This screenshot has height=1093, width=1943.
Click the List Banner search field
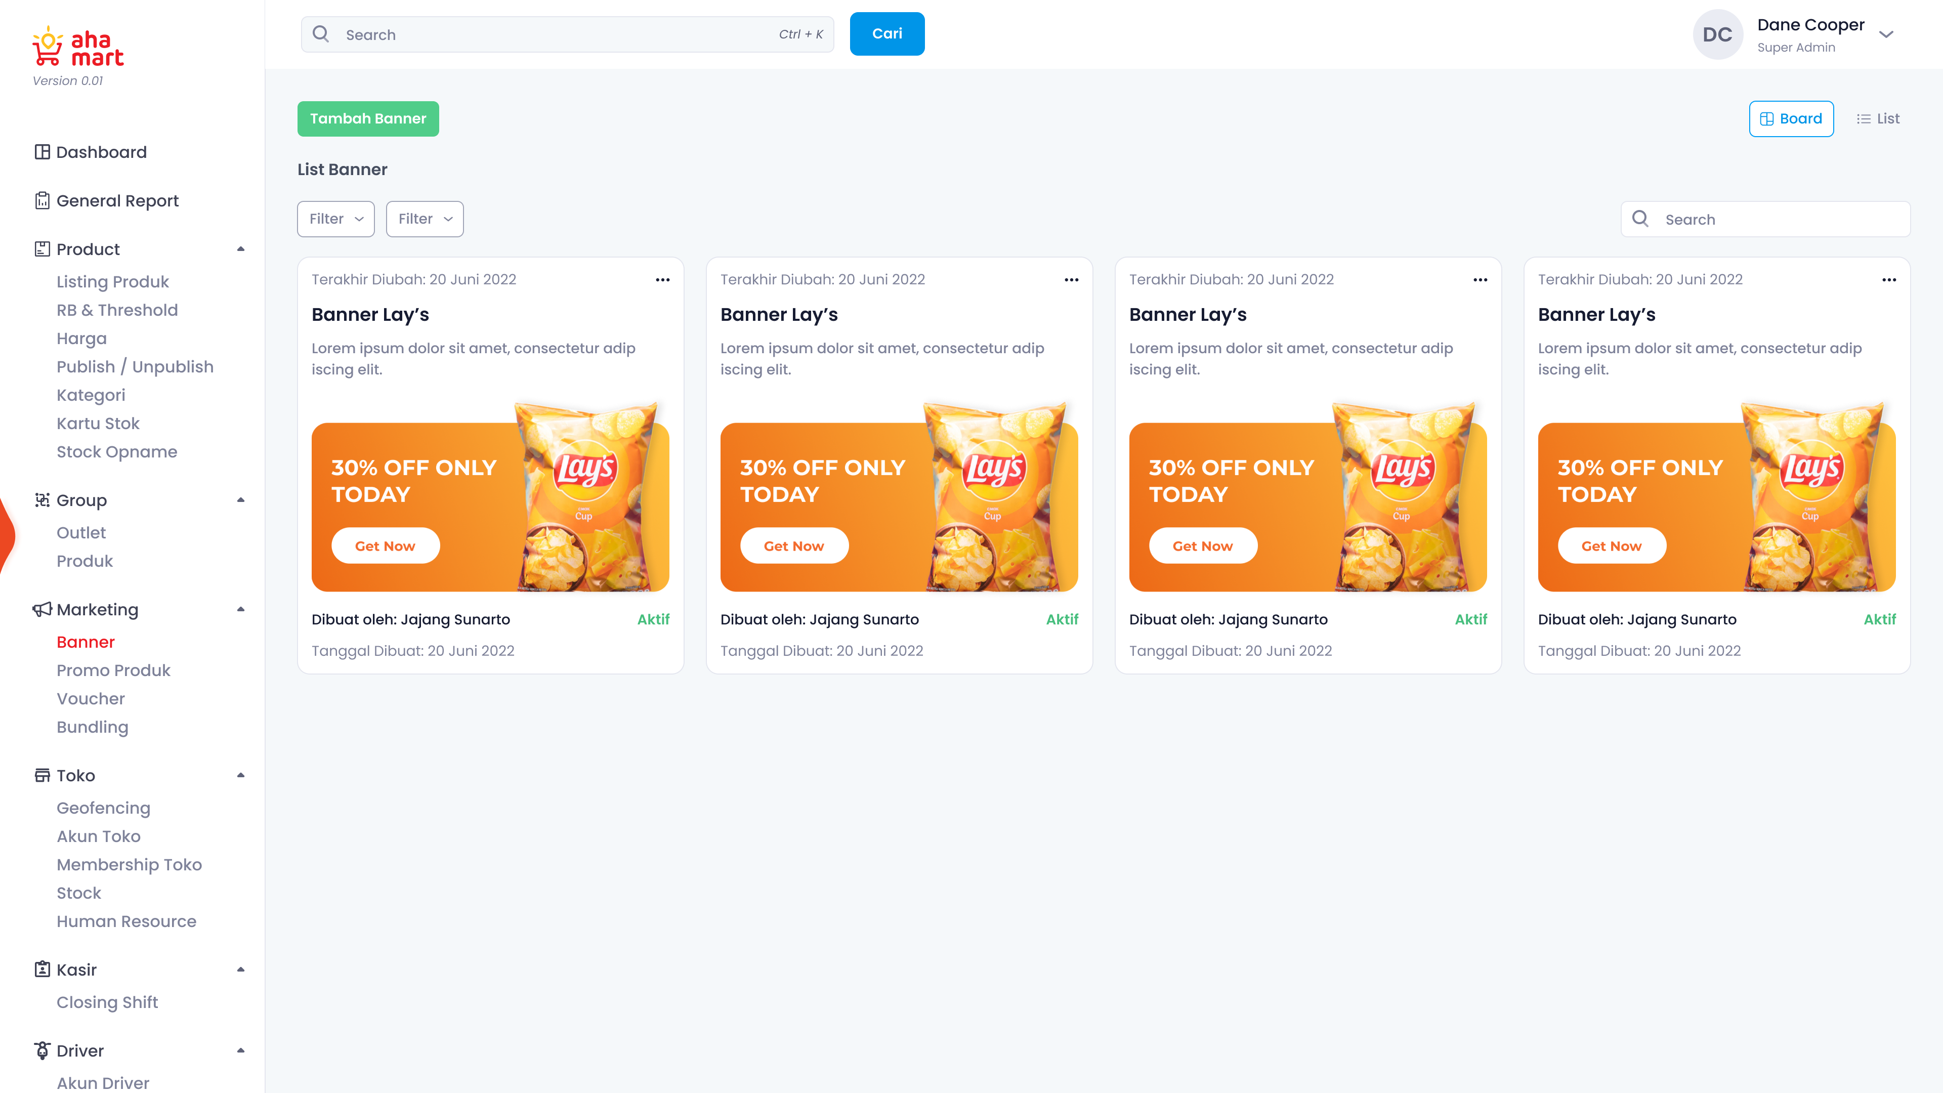click(x=1765, y=219)
